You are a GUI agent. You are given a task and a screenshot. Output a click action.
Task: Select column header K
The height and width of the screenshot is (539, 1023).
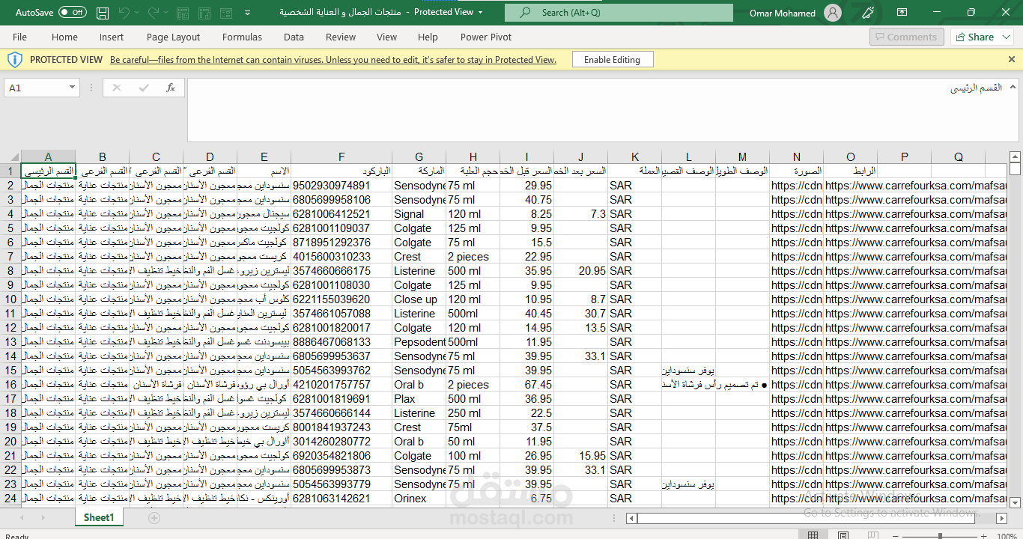[x=634, y=156]
